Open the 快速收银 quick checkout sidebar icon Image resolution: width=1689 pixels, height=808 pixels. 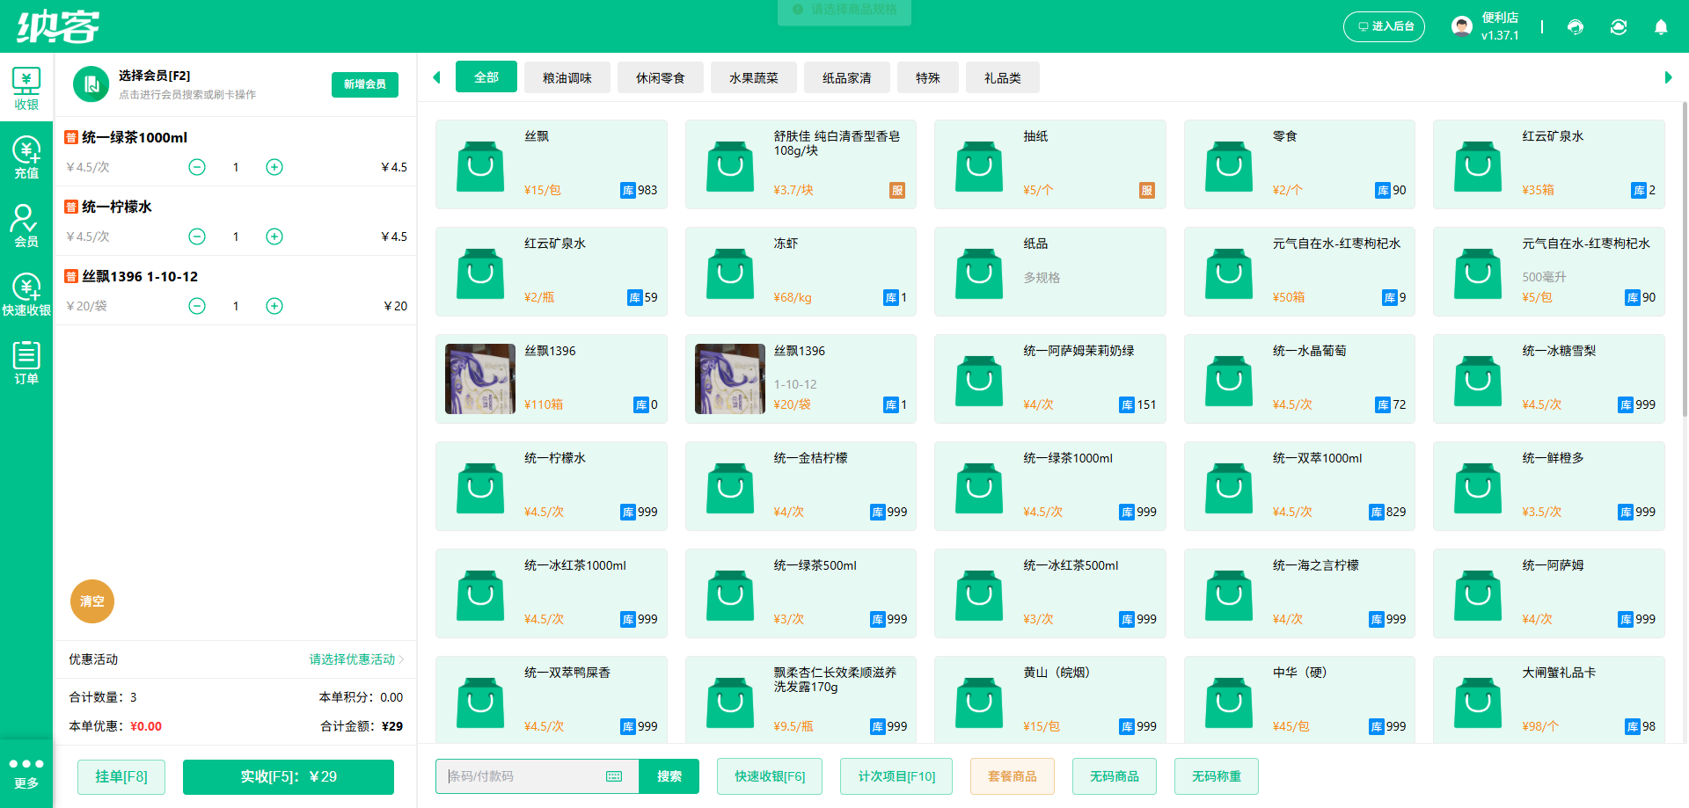(x=26, y=295)
